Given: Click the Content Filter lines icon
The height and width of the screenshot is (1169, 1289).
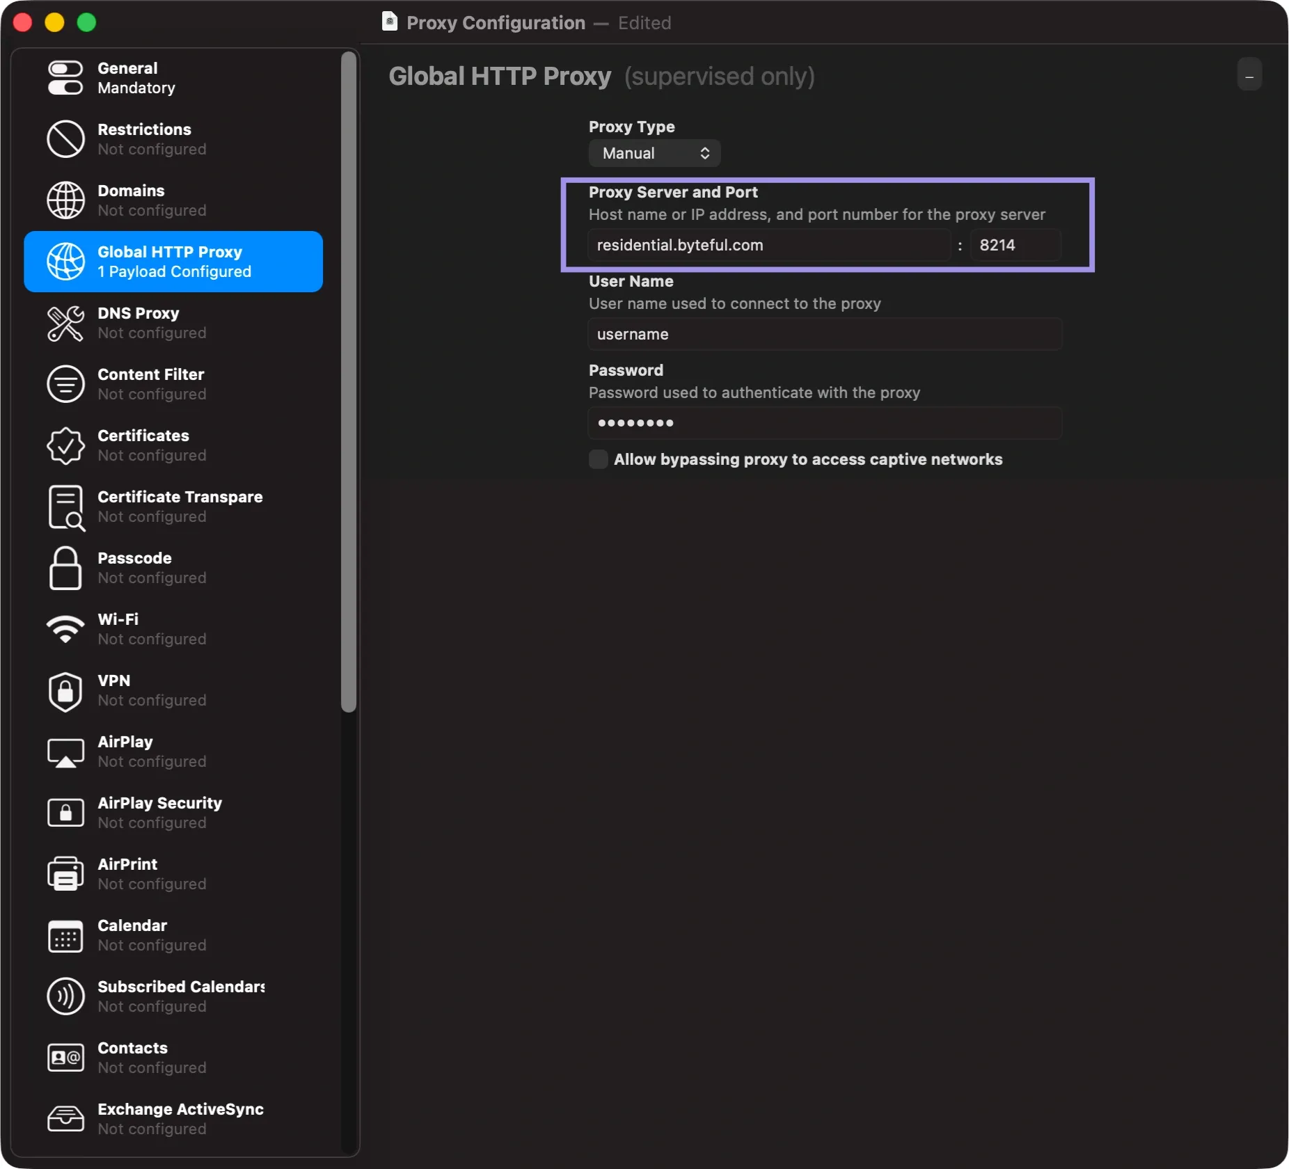Looking at the screenshot, I should pyautogui.click(x=65, y=383).
